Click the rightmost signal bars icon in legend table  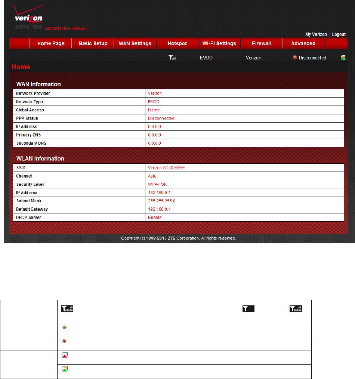click(296, 309)
